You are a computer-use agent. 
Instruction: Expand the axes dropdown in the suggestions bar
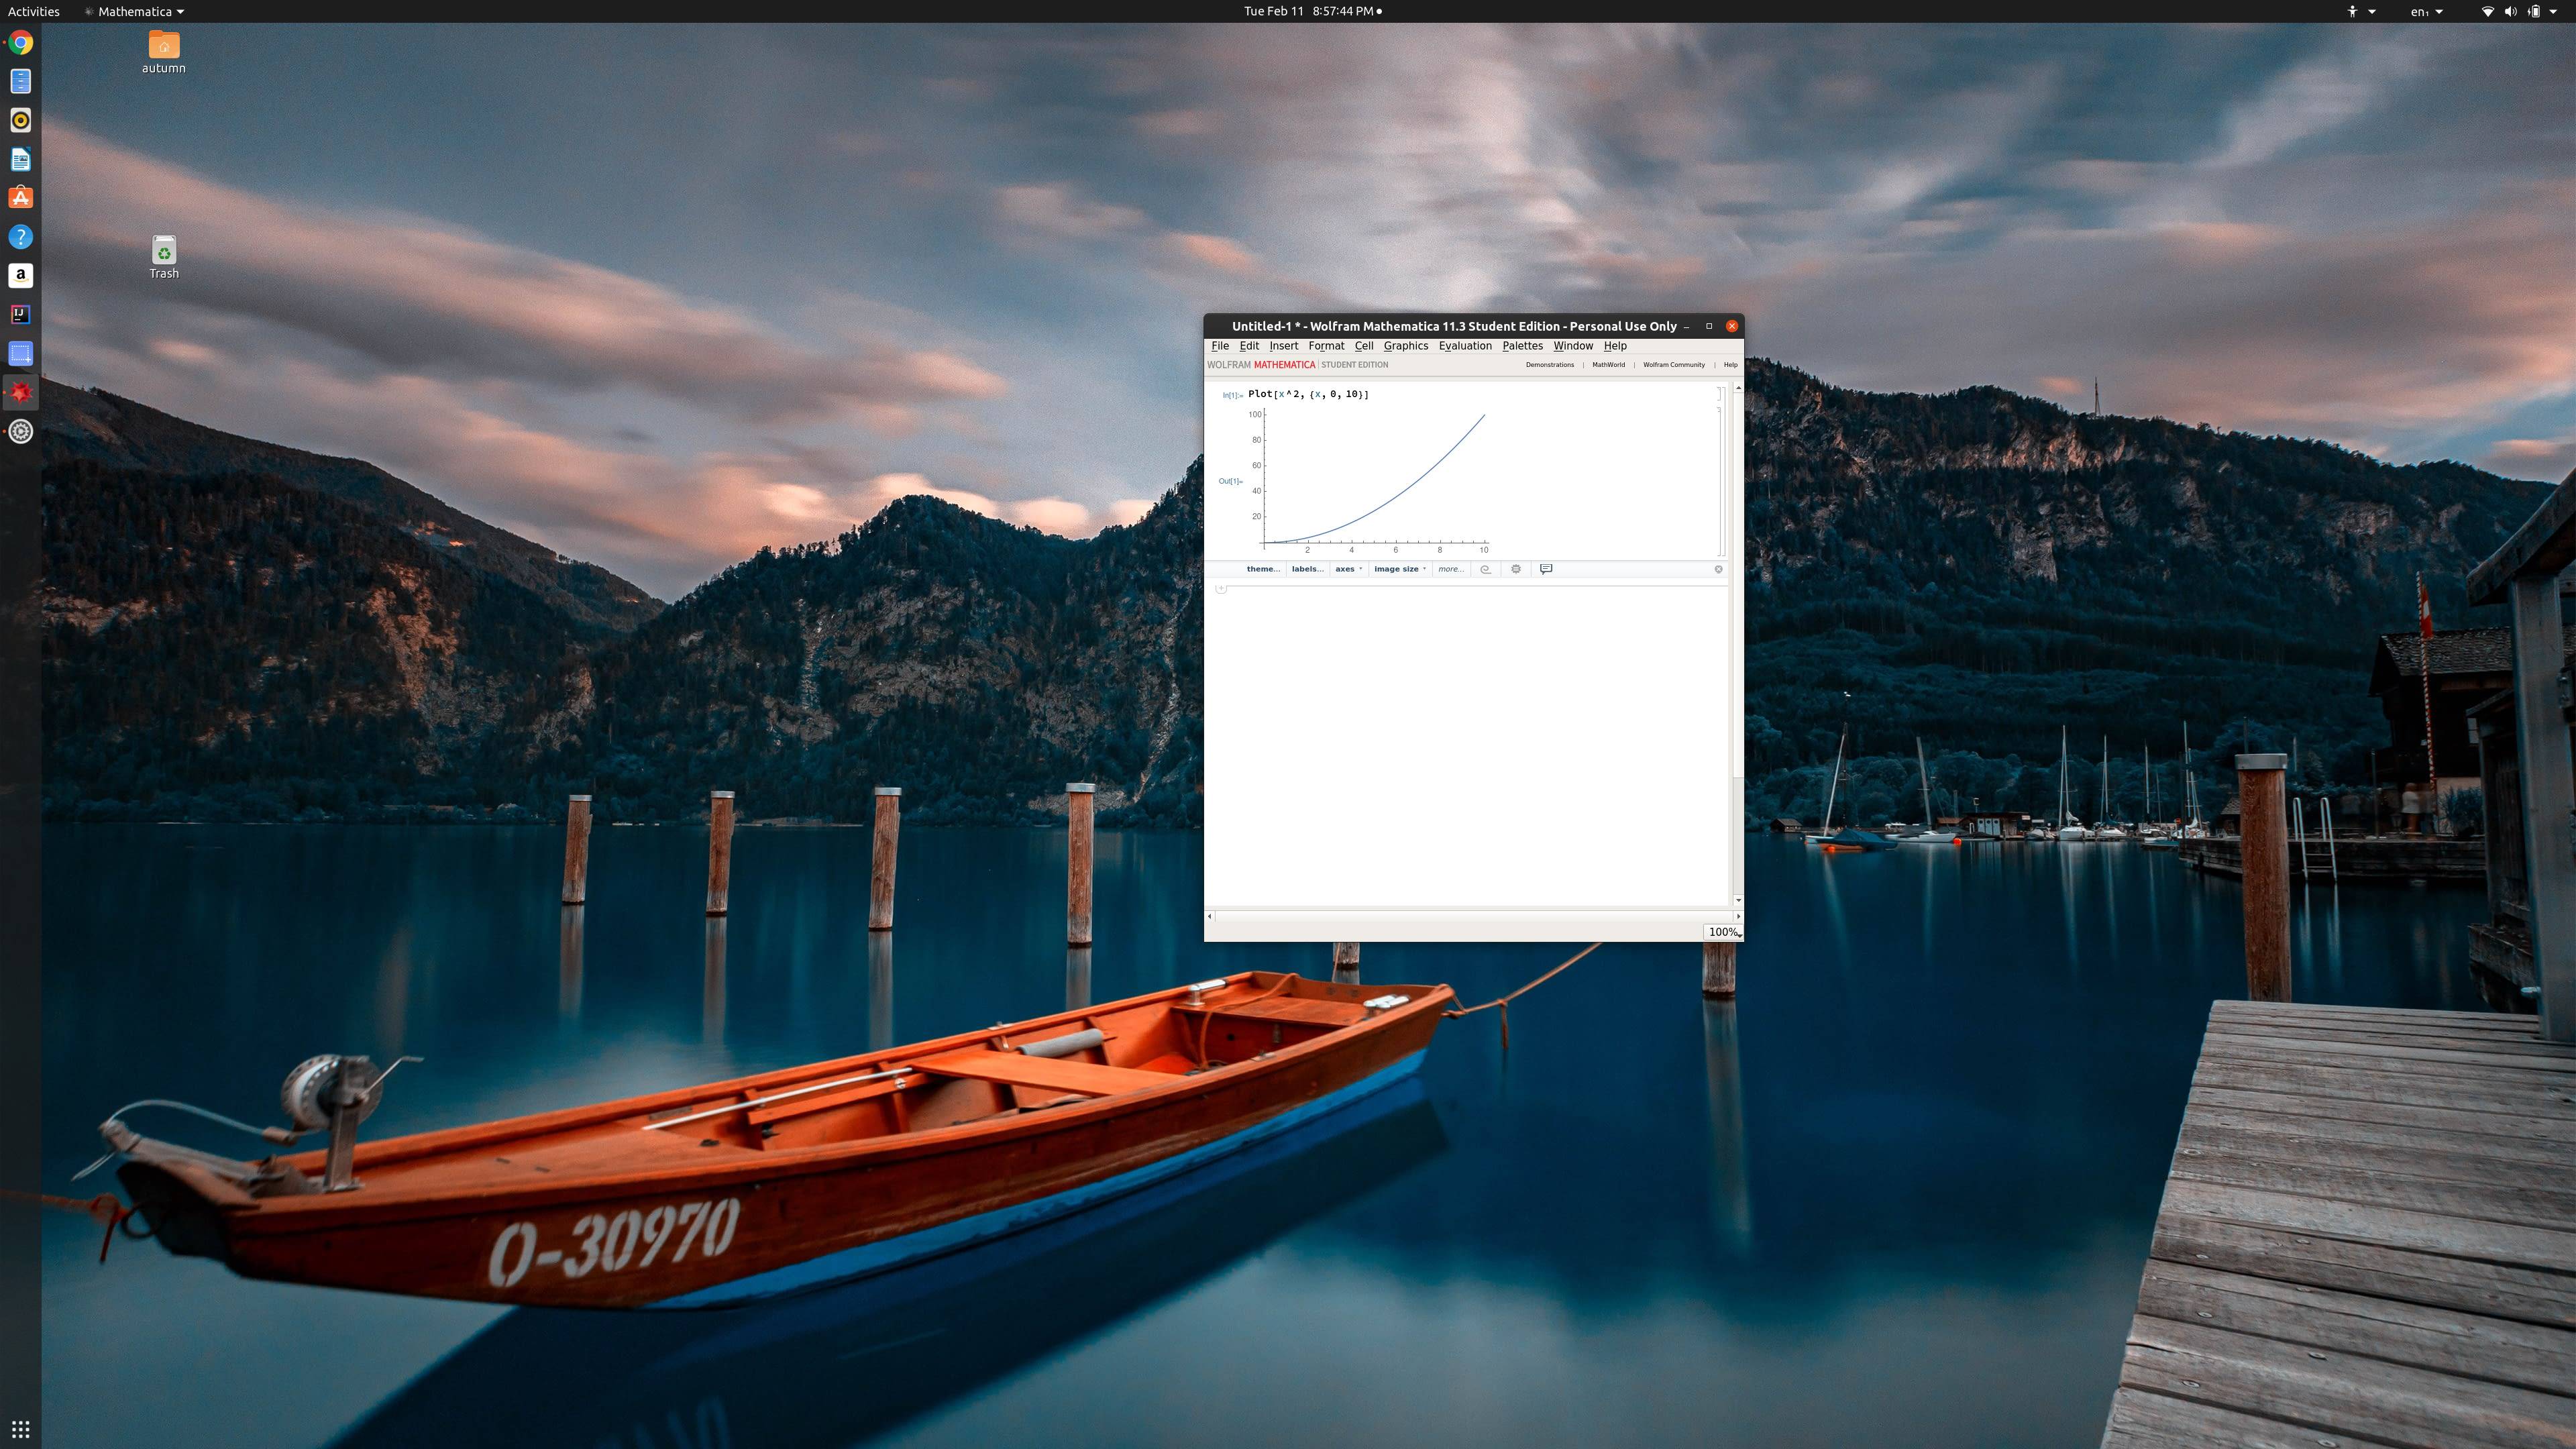pos(1348,569)
